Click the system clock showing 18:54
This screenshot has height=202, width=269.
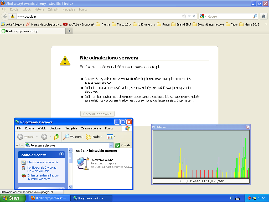pos(262,198)
